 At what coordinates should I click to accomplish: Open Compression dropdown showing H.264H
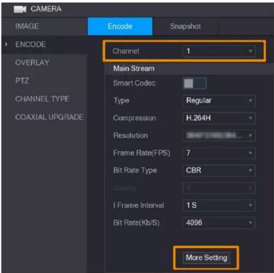(219, 118)
